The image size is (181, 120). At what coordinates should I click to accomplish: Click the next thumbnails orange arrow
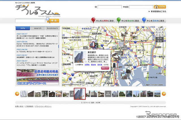164,94
